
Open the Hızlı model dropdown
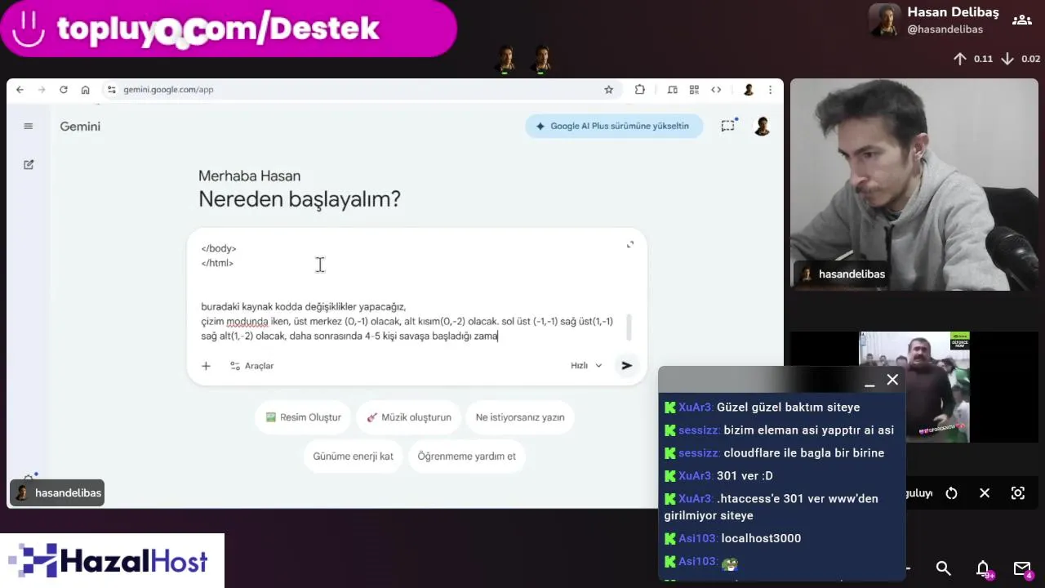(586, 366)
